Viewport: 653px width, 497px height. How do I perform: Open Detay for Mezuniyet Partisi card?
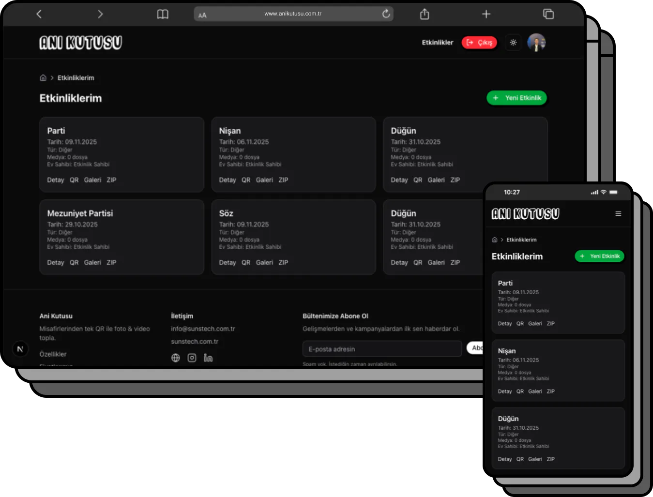56,263
